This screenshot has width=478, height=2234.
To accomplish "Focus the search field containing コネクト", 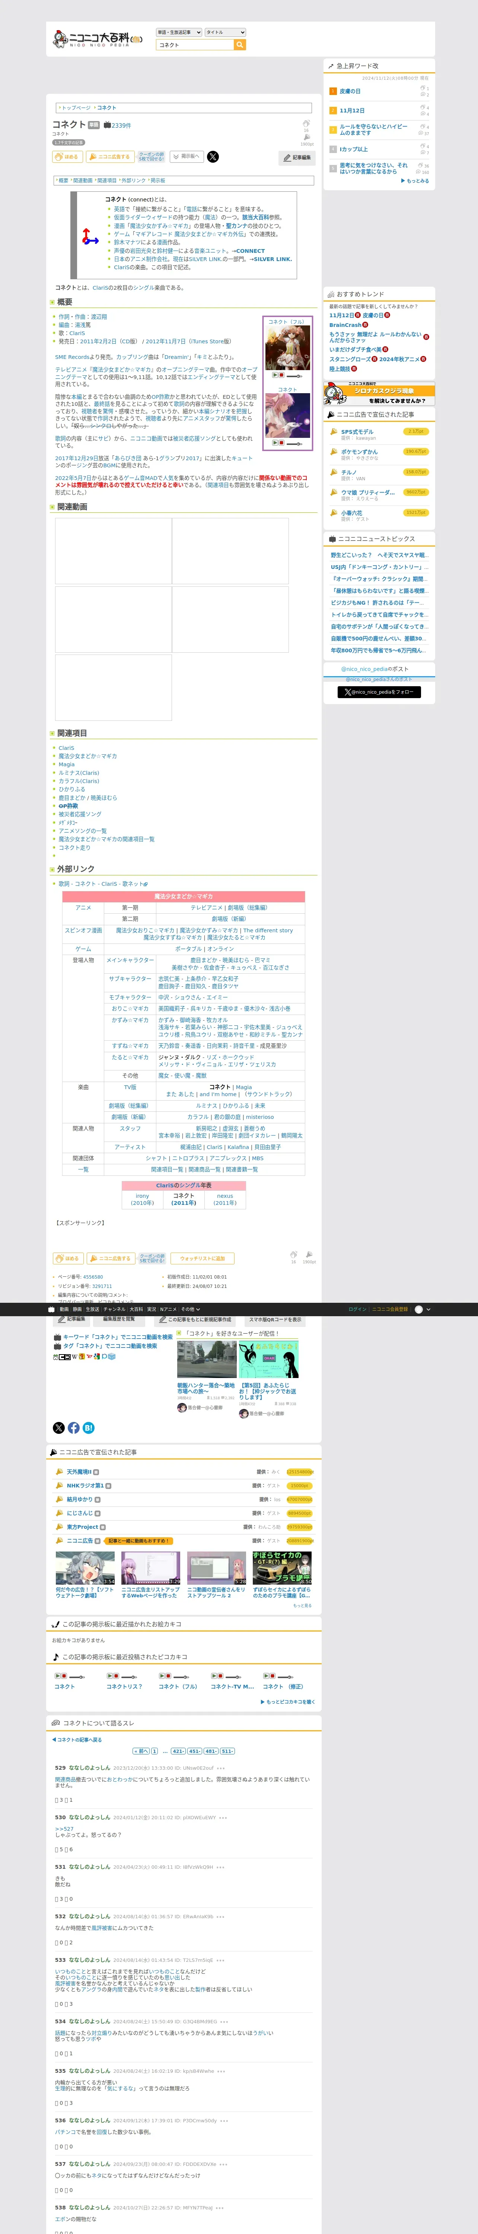I will [x=195, y=44].
